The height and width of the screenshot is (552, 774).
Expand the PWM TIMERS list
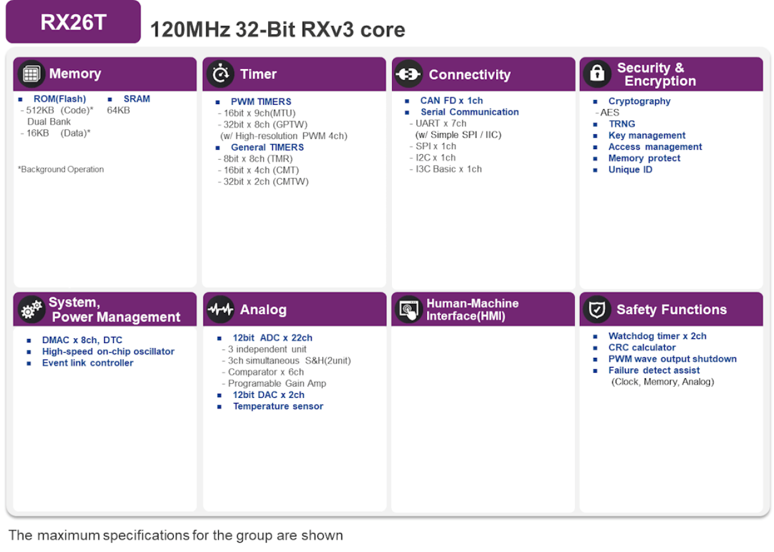(260, 101)
